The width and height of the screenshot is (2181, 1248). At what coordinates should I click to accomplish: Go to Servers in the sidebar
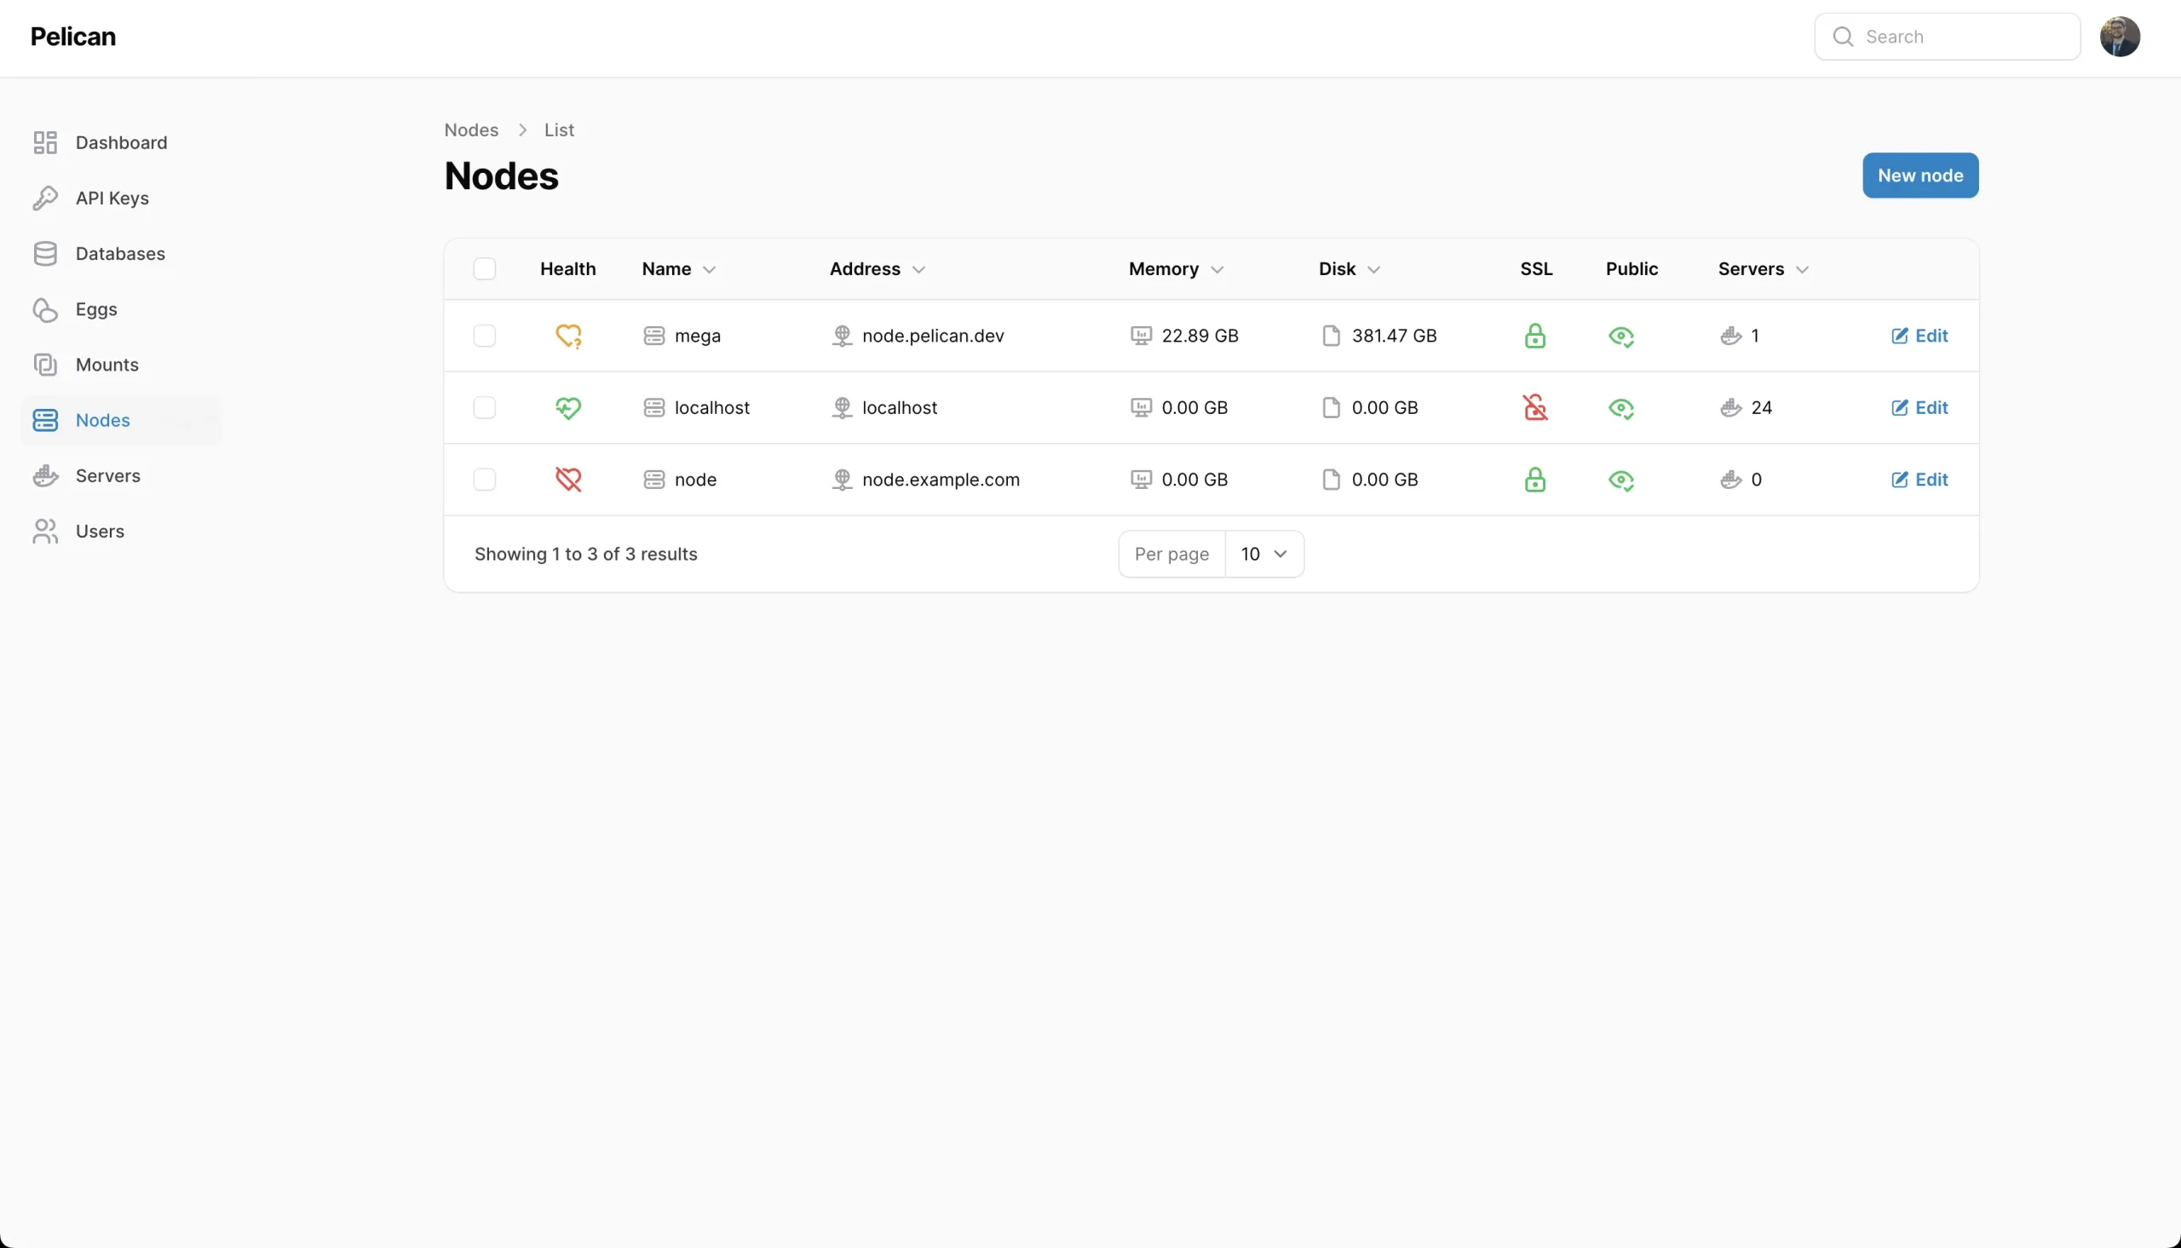click(121, 475)
